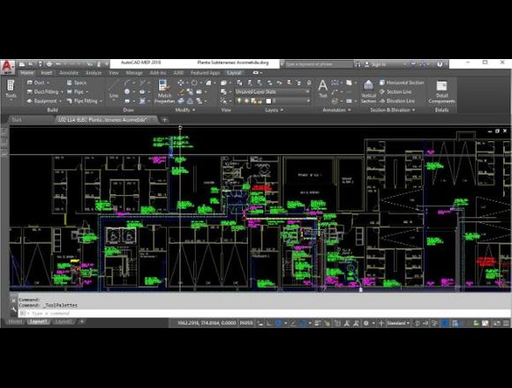512x388 pixels.
Task: Open the AutoCAD MEP application menu
Action: (7, 66)
